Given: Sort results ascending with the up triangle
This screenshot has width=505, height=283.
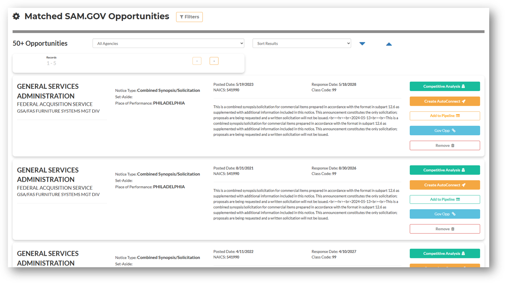Looking at the screenshot, I should point(389,44).
